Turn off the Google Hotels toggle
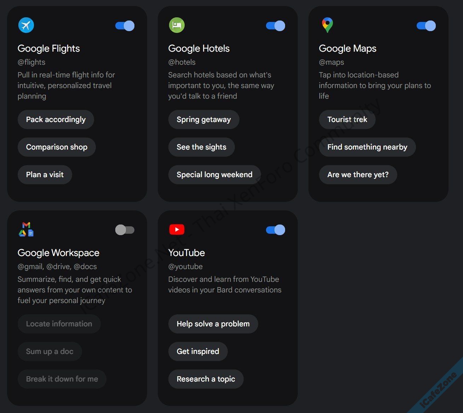This screenshot has height=413, width=463. coord(276,26)
